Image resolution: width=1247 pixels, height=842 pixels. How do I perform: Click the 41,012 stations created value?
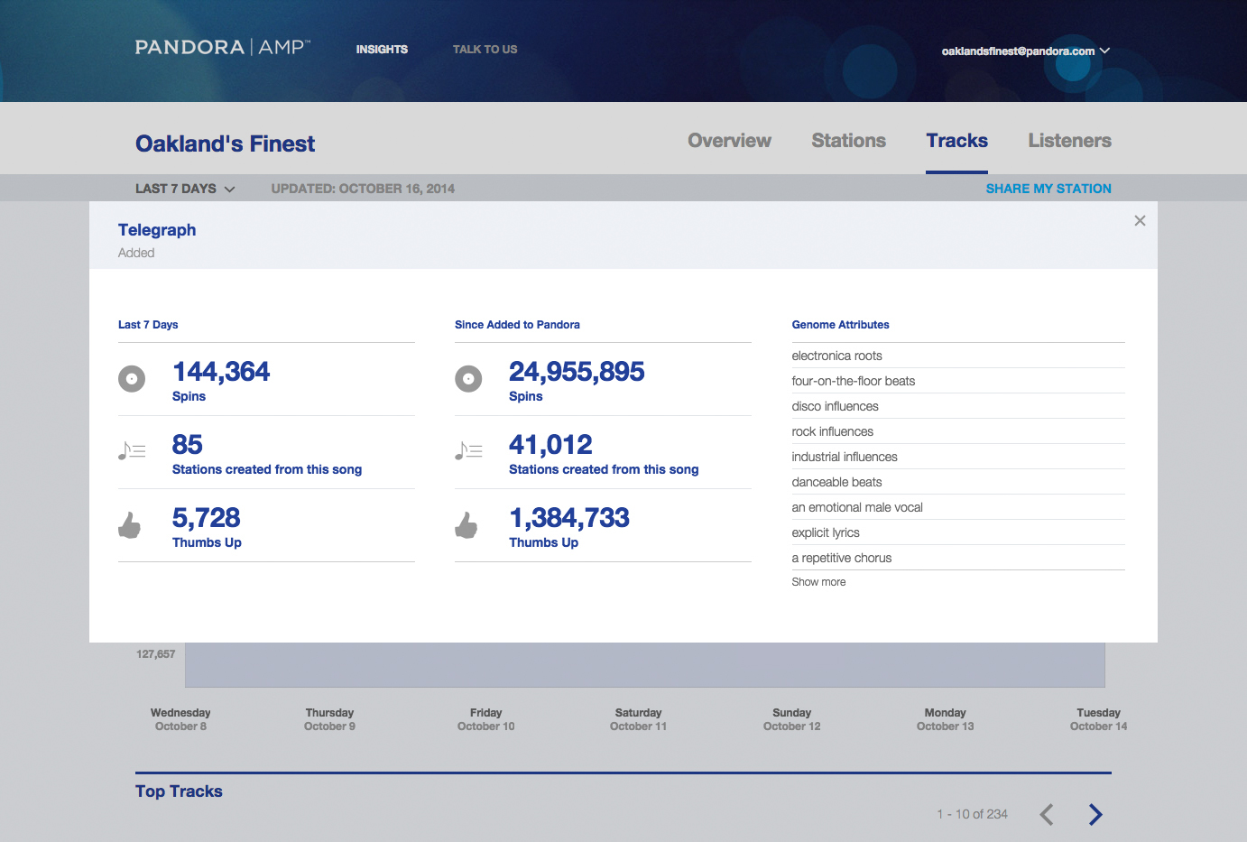pyautogui.click(x=550, y=445)
